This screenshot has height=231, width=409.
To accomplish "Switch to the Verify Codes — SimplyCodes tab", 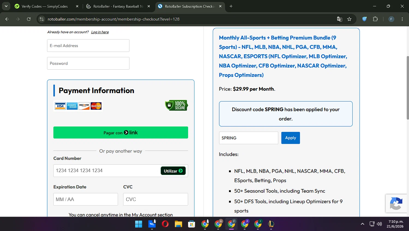I will click(x=44, y=6).
